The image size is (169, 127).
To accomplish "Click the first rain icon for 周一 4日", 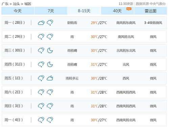I will pyautogui.click(x=41, y=120).
